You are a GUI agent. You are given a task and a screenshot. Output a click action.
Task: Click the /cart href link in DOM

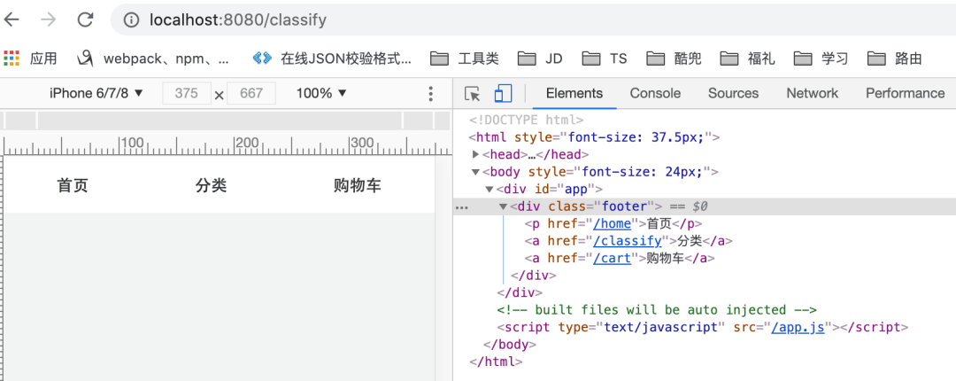(x=613, y=258)
